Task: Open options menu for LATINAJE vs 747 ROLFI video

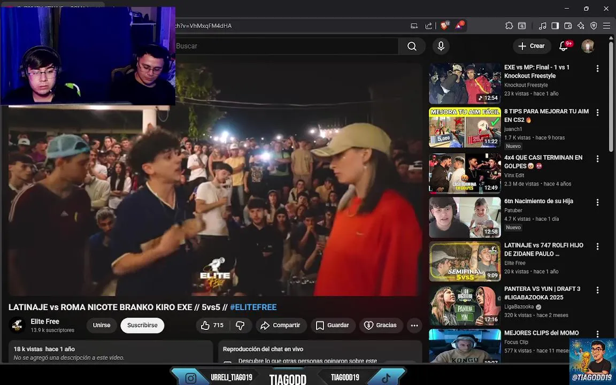Action: 597,247
